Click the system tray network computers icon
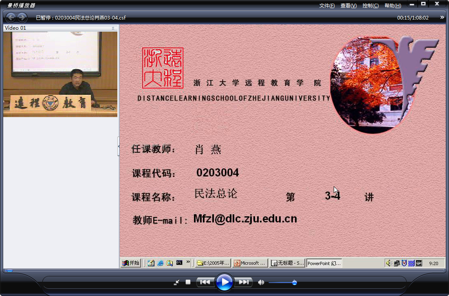 [396, 263]
